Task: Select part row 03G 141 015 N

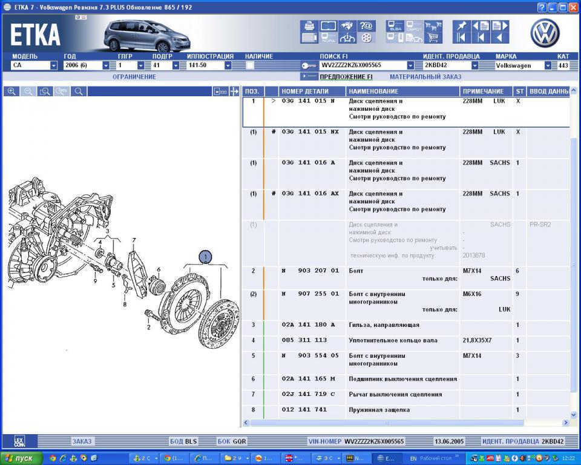Action: pos(405,112)
